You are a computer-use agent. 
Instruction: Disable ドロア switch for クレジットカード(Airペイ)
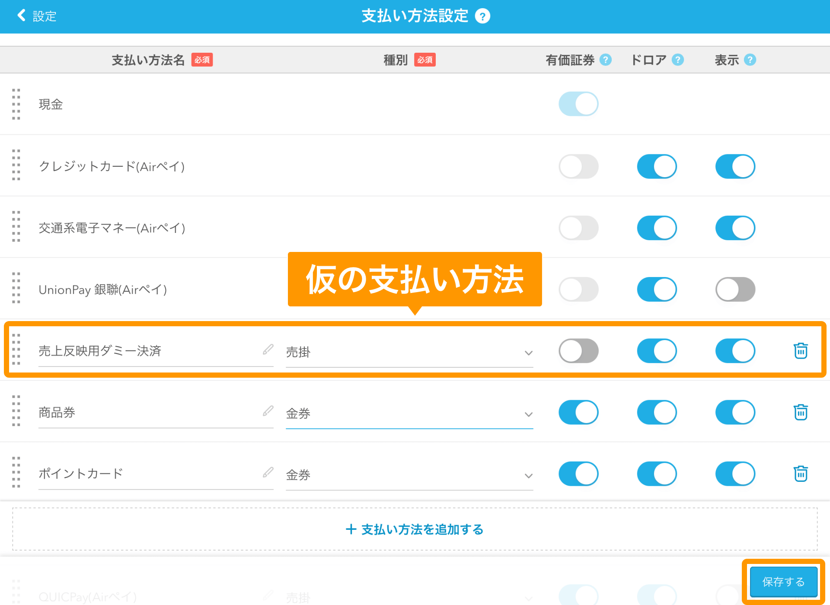coord(657,166)
